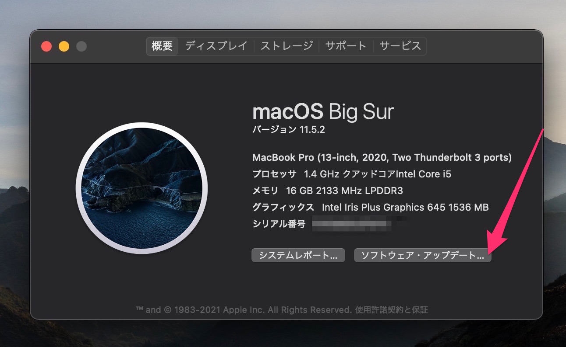Switch to the ディスプレイ tab
566x347 pixels.
[216, 46]
